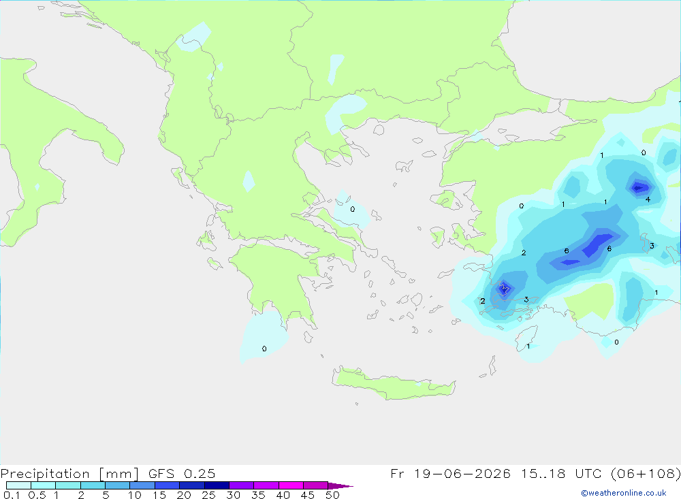681x499 pixels.
Task: Select the 20 to 25 mm legend swatch
Action: (191, 485)
